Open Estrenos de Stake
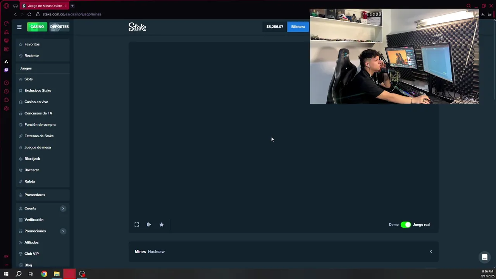 (43, 136)
